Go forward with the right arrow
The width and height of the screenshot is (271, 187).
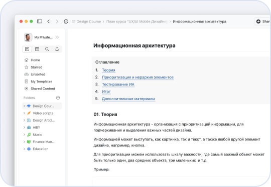click(x=57, y=21)
